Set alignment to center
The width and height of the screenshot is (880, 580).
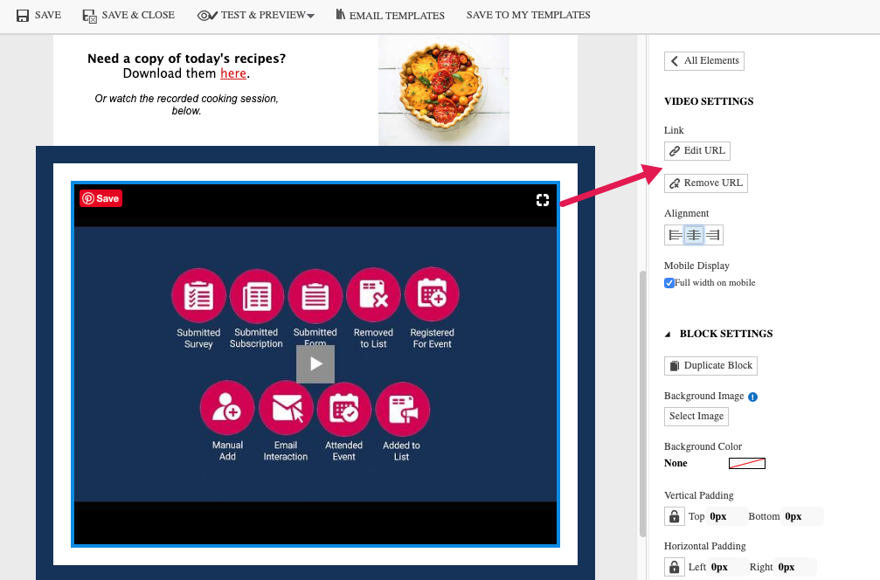coord(694,235)
